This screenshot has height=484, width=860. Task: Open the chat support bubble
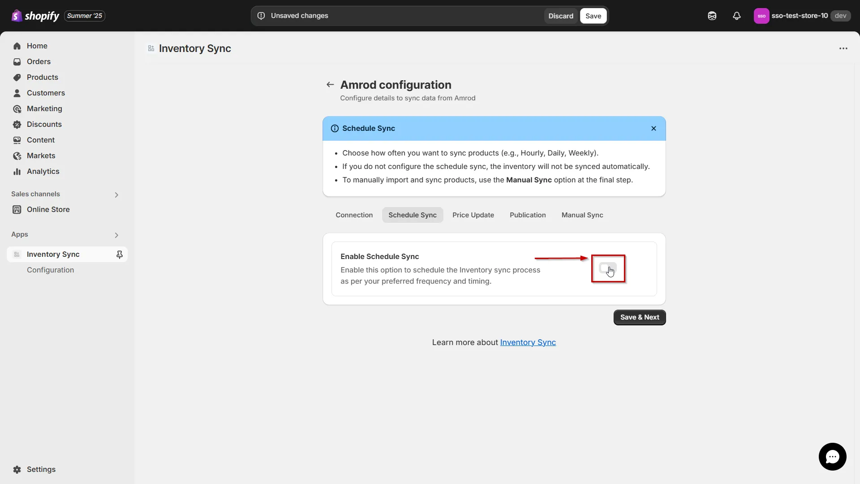point(832,457)
